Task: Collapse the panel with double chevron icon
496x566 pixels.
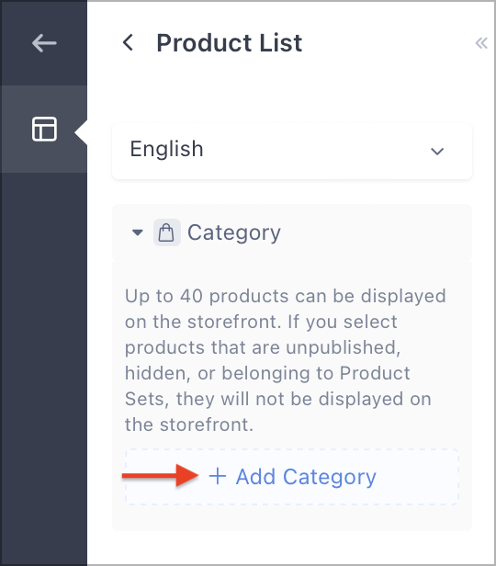Action: [481, 43]
